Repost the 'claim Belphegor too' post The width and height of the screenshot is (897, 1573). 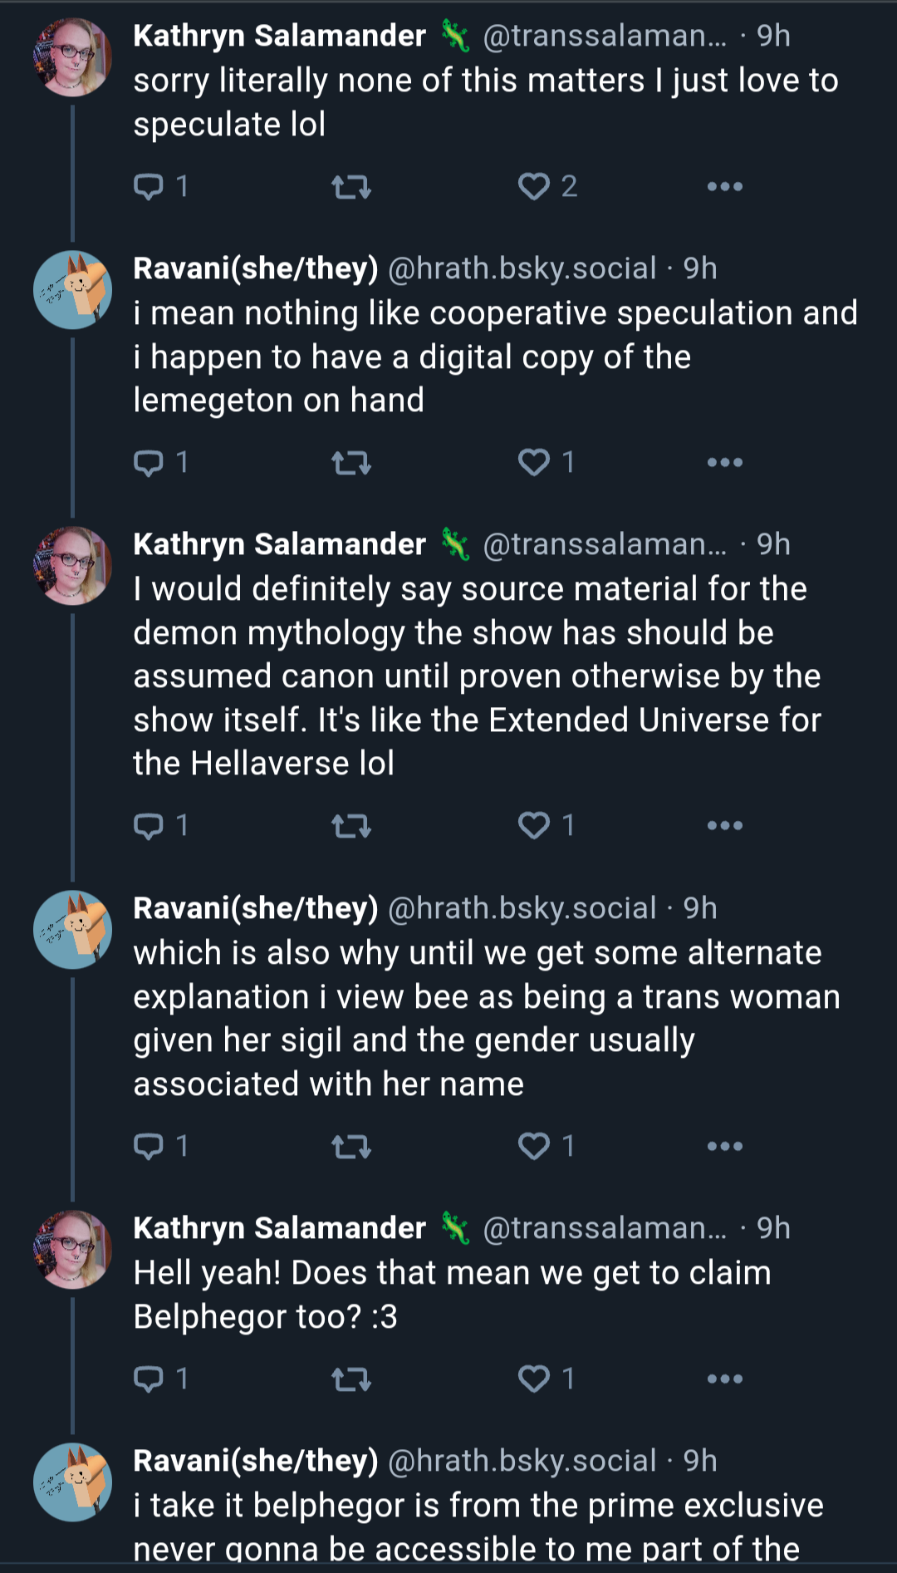pos(351,1379)
